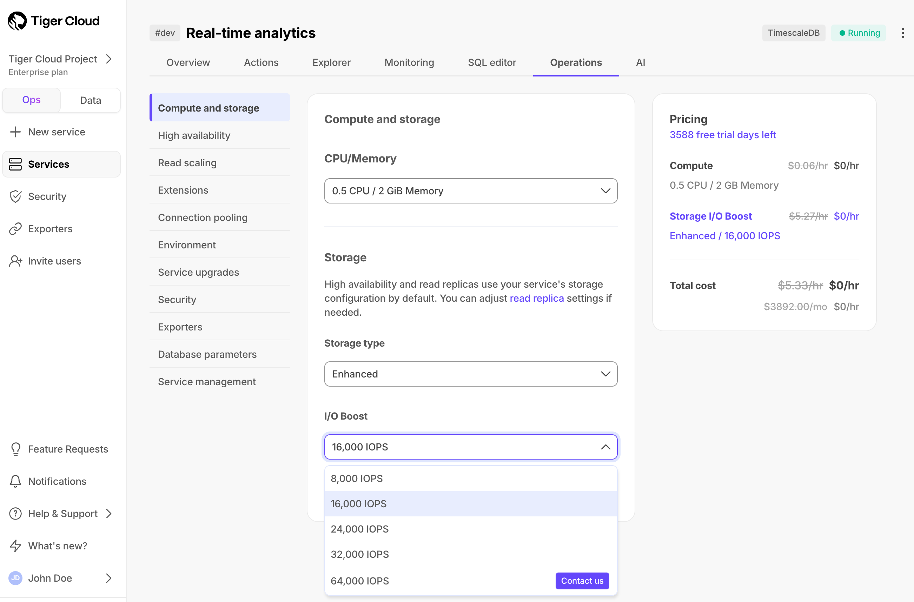Click the Exporters link-chain icon
This screenshot has width=914, height=602.
click(x=15, y=228)
